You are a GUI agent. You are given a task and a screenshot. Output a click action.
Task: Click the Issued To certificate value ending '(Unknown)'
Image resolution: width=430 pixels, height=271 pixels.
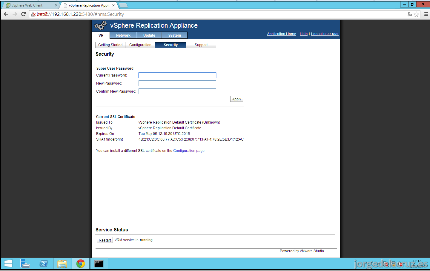179,122
